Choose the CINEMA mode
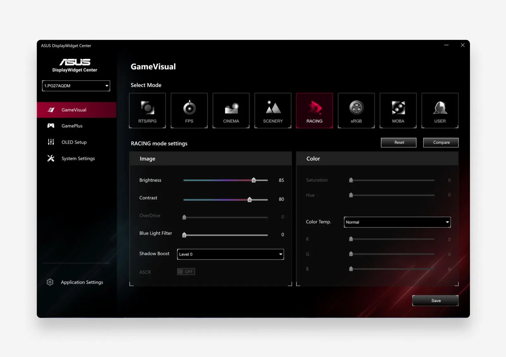506x357 pixels. tap(231, 110)
